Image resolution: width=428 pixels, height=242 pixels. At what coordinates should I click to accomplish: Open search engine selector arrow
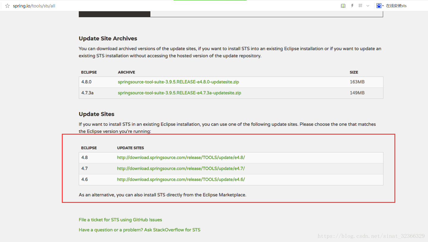(x=383, y=6)
